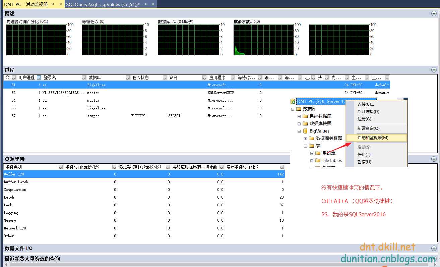Click the 系统数据库 folder icon
The height and width of the screenshot is (267, 440).
click(x=305, y=116)
